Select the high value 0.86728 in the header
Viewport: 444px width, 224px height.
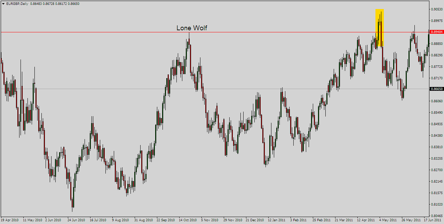49,3
